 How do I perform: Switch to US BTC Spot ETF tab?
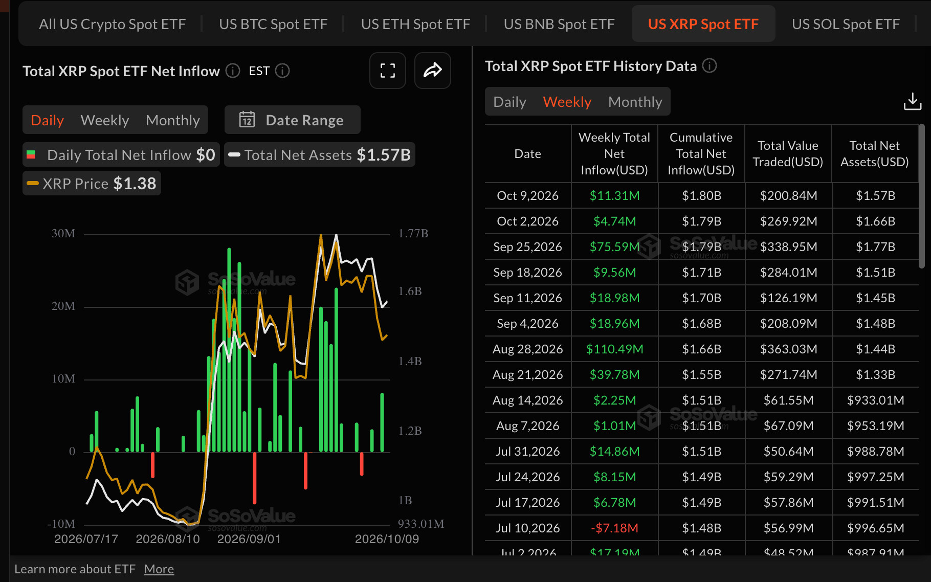pos(273,24)
